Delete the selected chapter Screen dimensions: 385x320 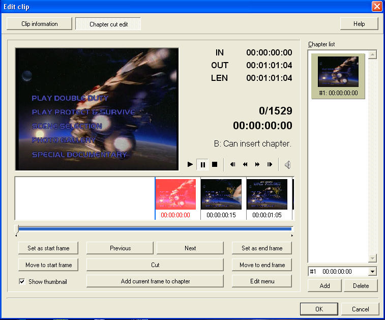tap(361, 285)
